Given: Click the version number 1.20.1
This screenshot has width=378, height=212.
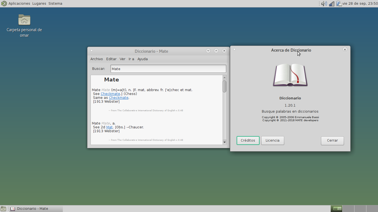Looking at the screenshot, I should point(290,105).
